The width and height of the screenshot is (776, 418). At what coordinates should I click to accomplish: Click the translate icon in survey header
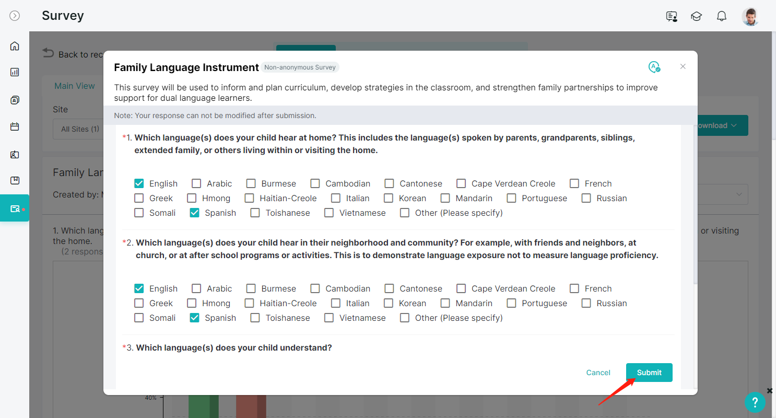click(x=654, y=67)
